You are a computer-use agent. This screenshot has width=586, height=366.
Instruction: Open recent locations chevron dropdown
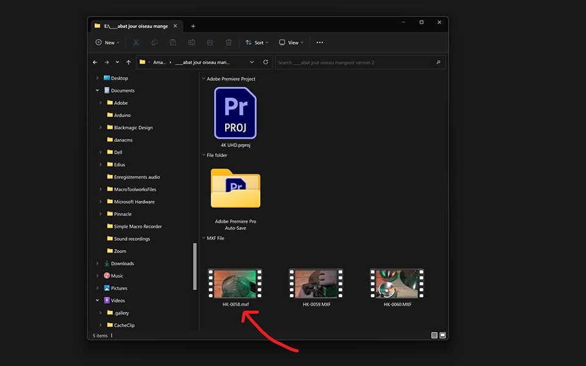click(x=117, y=62)
